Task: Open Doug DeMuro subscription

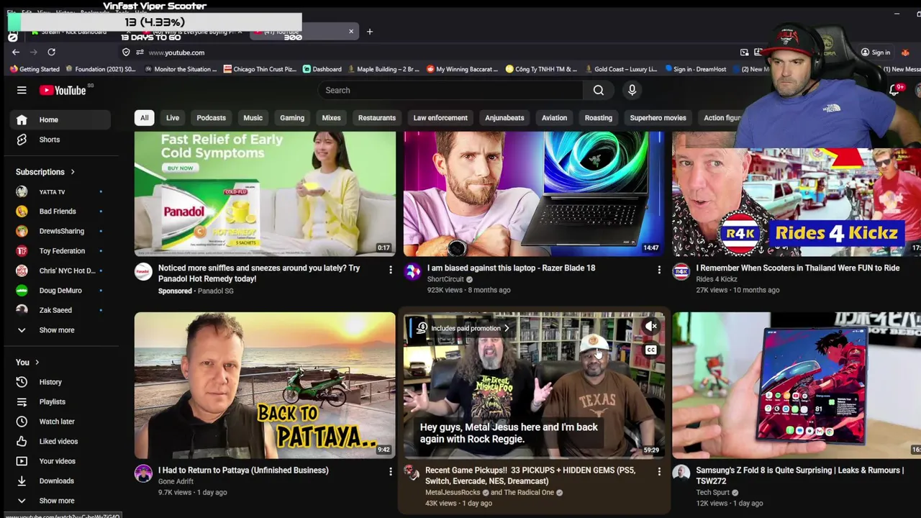Action: click(x=60, y=291)
